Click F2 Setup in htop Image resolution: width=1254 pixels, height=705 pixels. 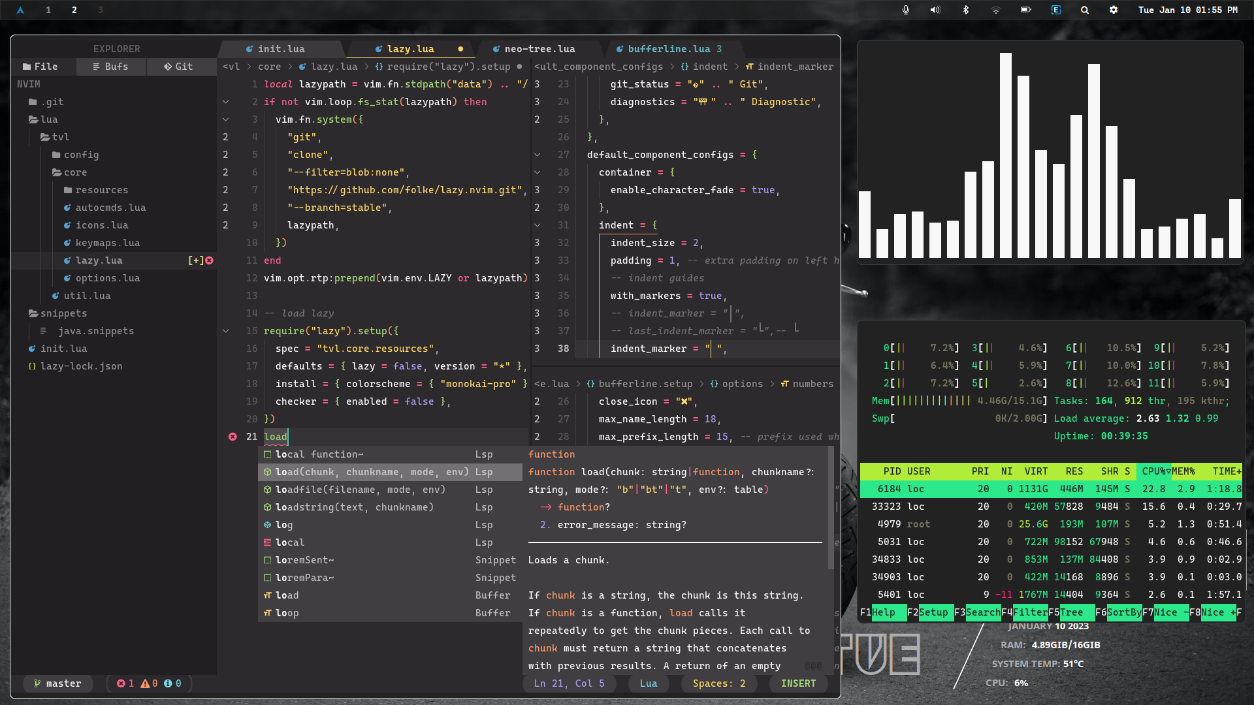[930, 612]
